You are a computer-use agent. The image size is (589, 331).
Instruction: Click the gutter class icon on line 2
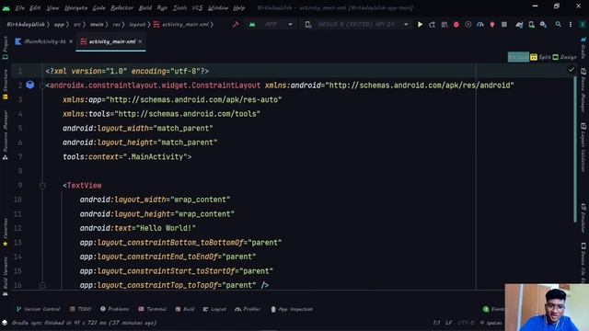tap(30, 85)
